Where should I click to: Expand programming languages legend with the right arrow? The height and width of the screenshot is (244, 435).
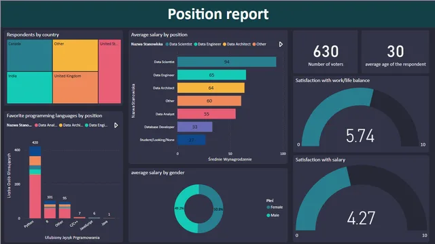click(116, 125)
